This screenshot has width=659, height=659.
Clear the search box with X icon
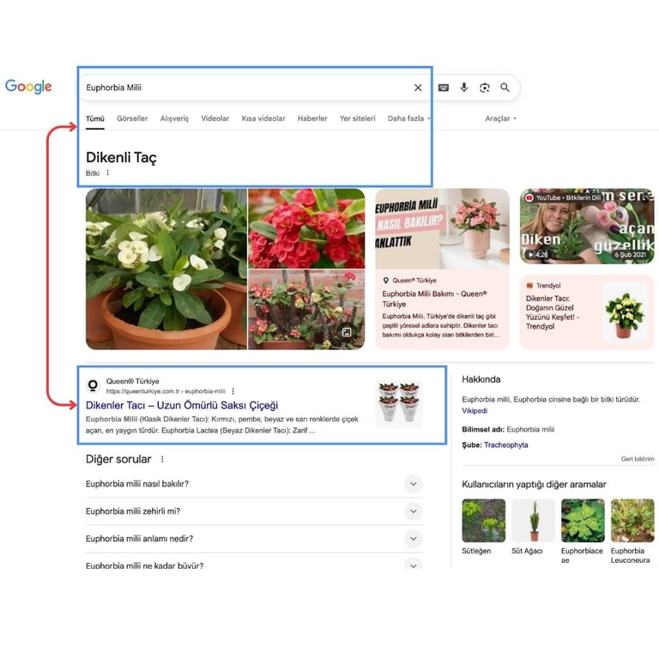418,88
